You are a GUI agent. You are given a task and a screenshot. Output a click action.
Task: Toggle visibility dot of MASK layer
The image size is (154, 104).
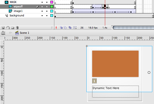pos(42,2)
